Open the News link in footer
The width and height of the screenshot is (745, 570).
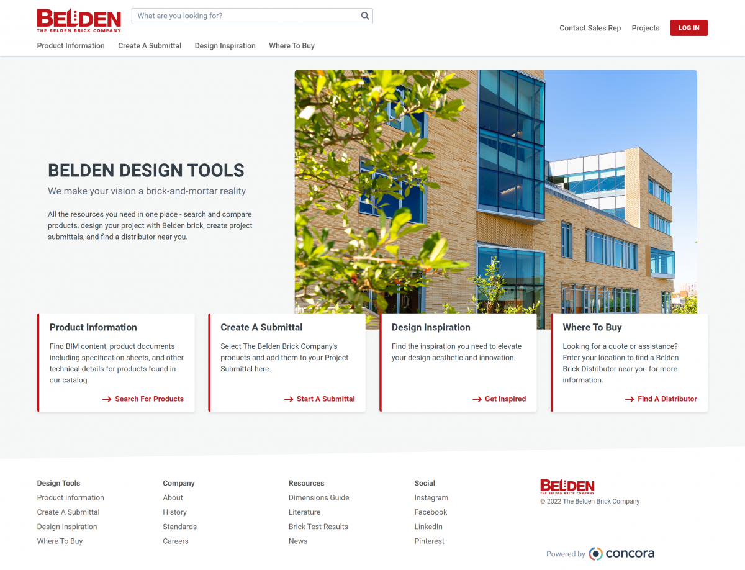point(298,541)
